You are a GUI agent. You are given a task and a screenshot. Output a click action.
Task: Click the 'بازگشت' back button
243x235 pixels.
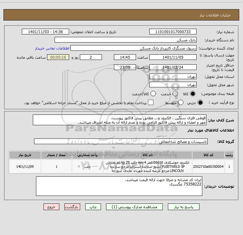click(73, 207)
